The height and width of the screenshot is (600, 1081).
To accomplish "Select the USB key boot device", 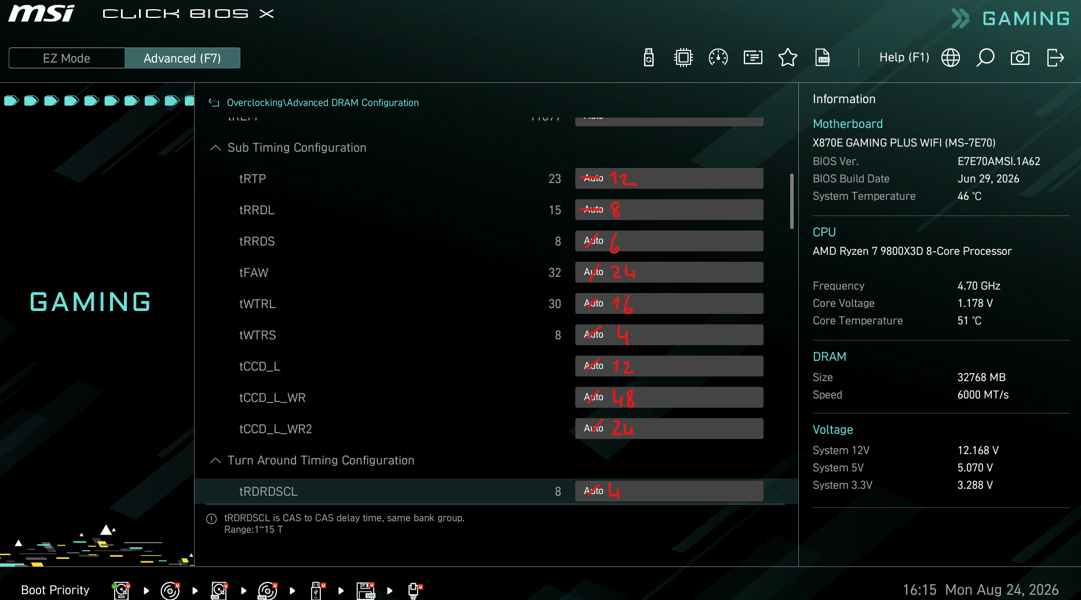I will point(317,591).
